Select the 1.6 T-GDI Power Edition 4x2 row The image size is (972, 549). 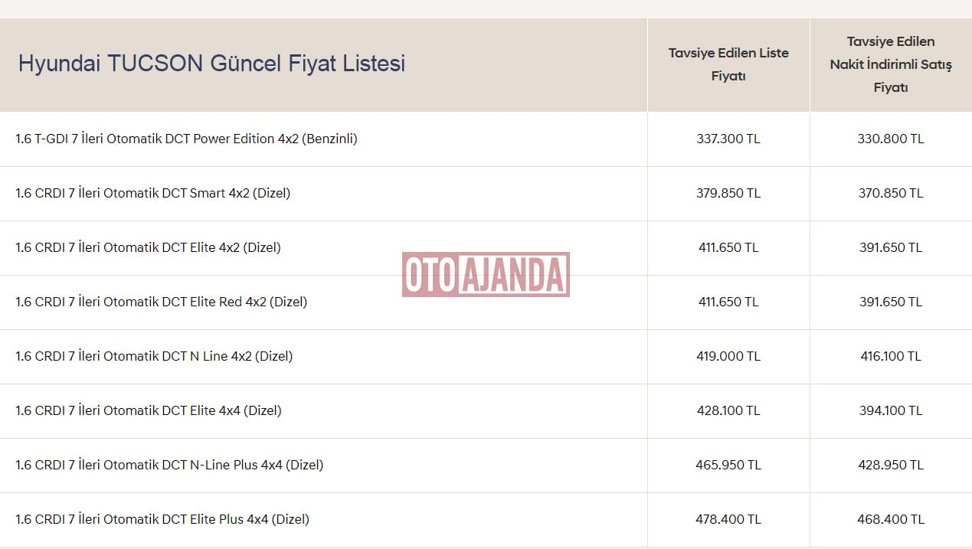point(486,139)
